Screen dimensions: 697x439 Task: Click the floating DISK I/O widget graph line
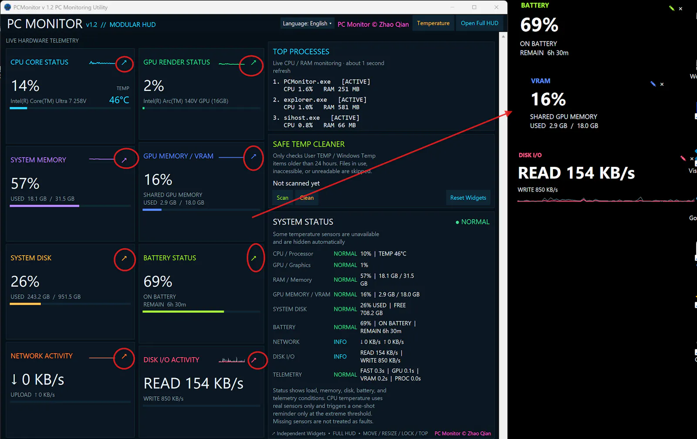[606, 200]
